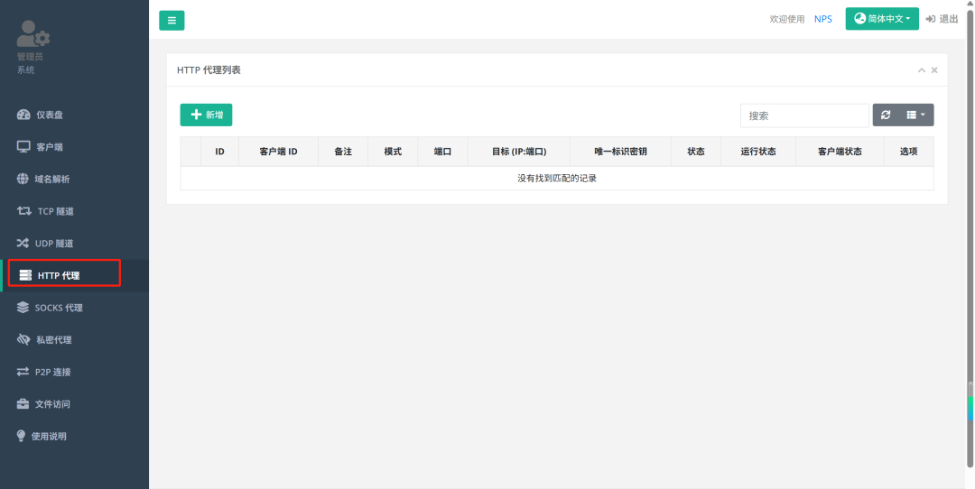975x489 pixels.
Task: Open the 简体中文 language dropdown
Action: pyautogui.click(x=882, y=19)
